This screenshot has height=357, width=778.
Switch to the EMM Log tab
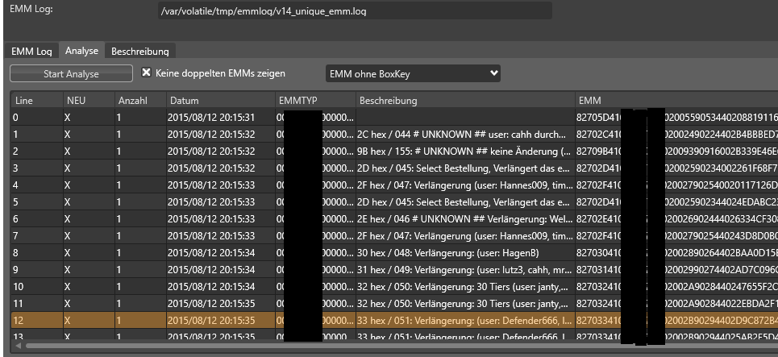pos(31,51)
